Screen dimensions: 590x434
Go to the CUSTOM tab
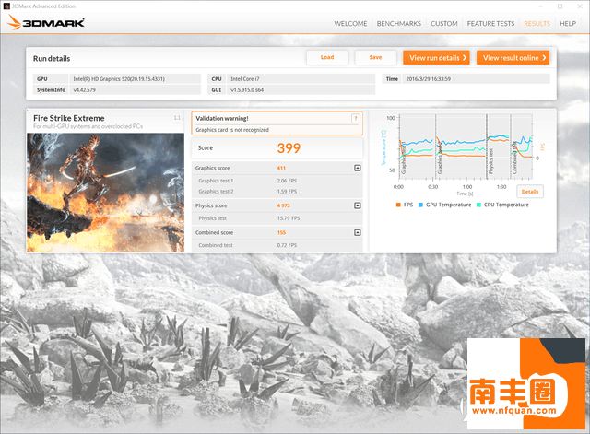444,23
